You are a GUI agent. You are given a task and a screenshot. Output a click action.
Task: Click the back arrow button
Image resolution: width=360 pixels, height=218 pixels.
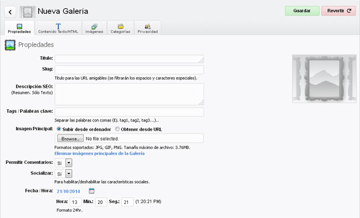(10, 12)
